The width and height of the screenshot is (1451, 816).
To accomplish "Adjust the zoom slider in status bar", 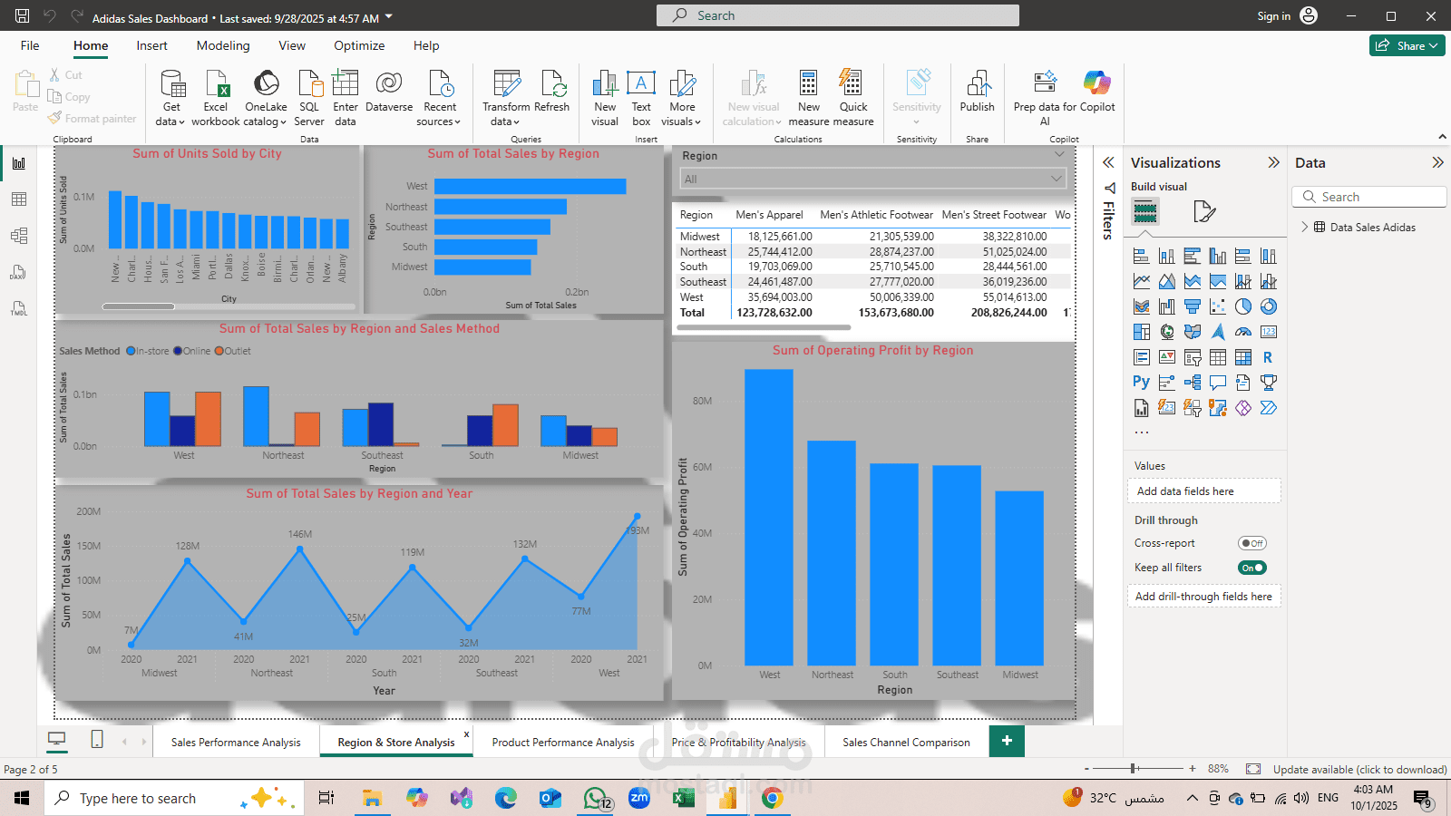I will click(1134, 768).
